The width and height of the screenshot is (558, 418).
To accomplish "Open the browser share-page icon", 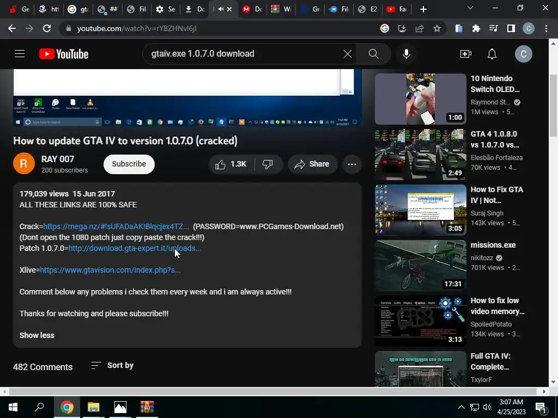I will click(x=419, y=28).
